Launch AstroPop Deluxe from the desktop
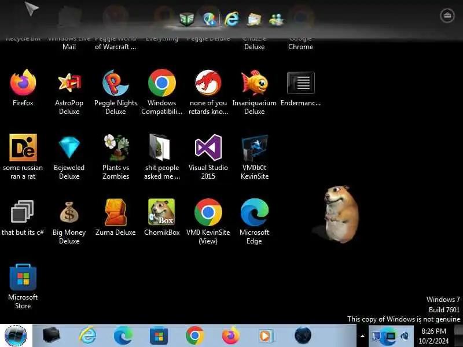Viewport: 463px width, 347px height. click(x=69, y=92)
